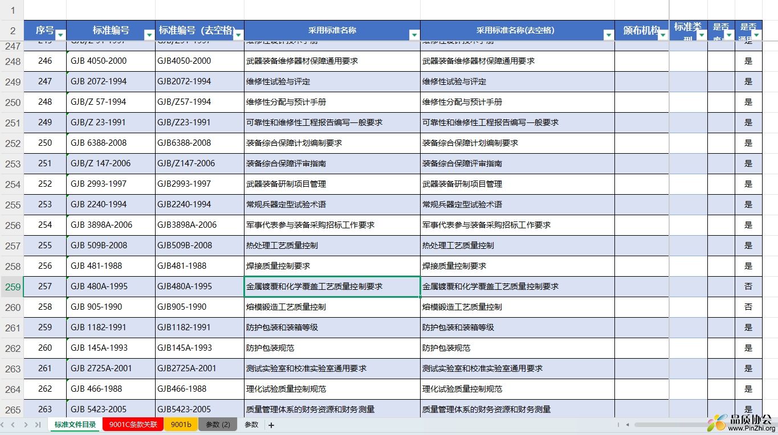This screenshot has width=778, height=435.
Task: Switch to the 9001C条款关联 sheet tab
Action: [x=133, y=425]
